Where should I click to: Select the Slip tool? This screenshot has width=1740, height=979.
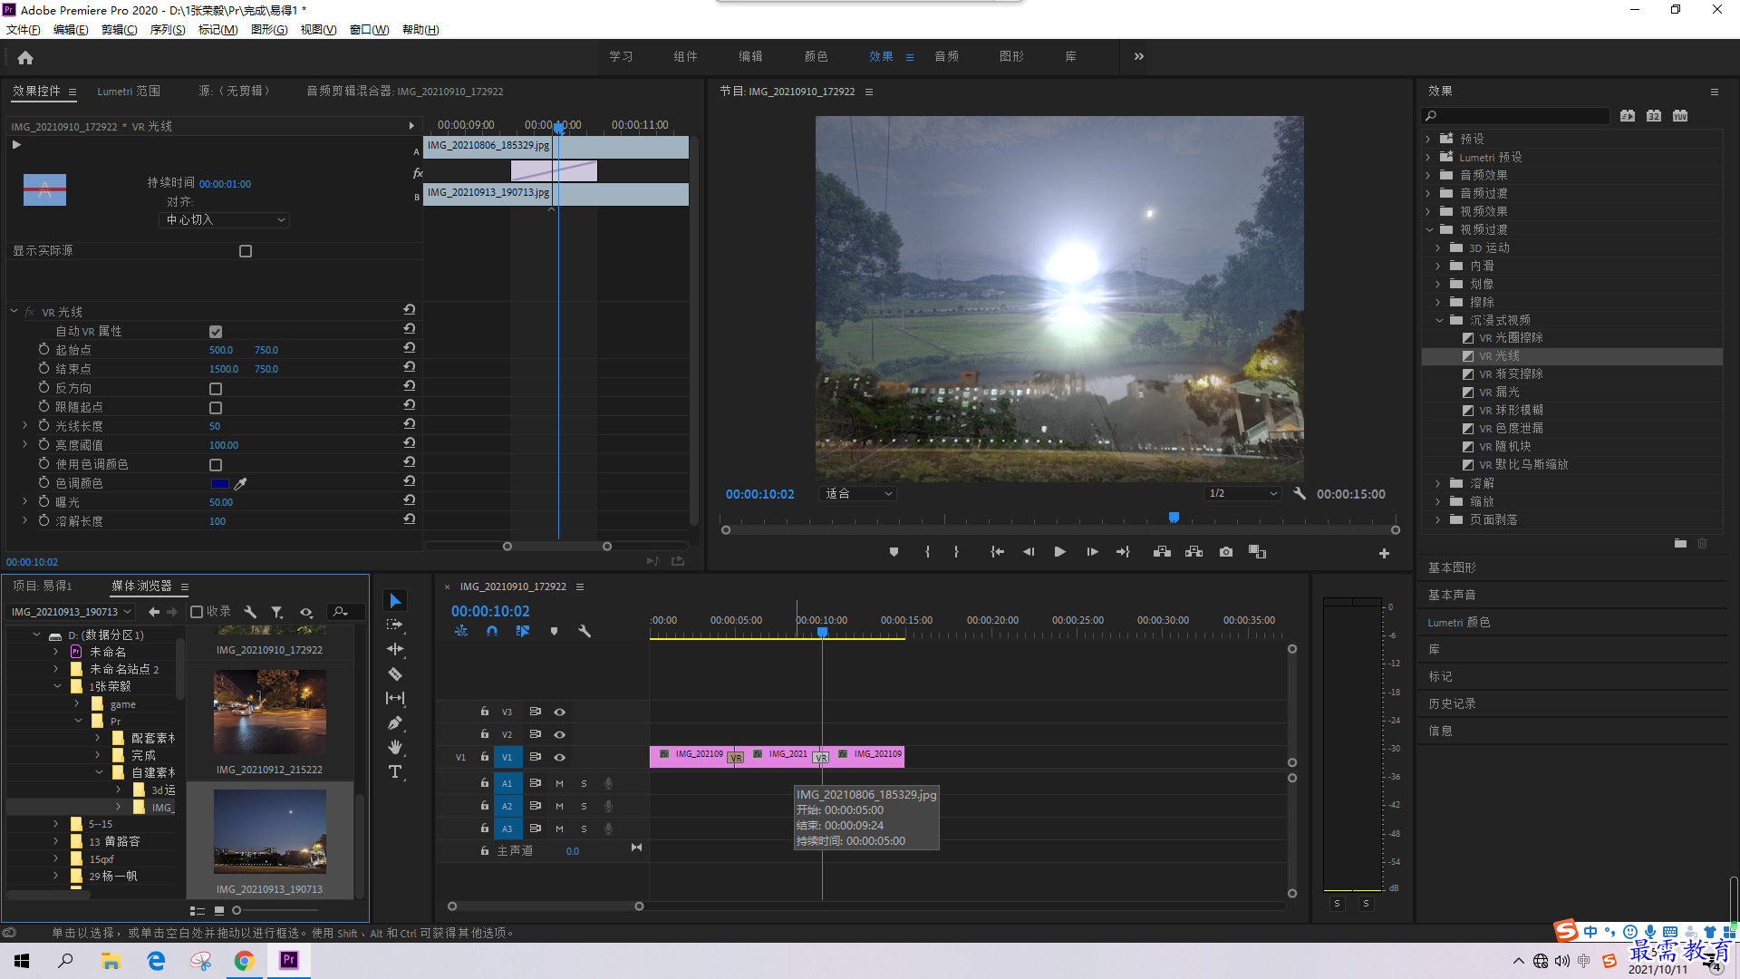[x=395, y=698]
